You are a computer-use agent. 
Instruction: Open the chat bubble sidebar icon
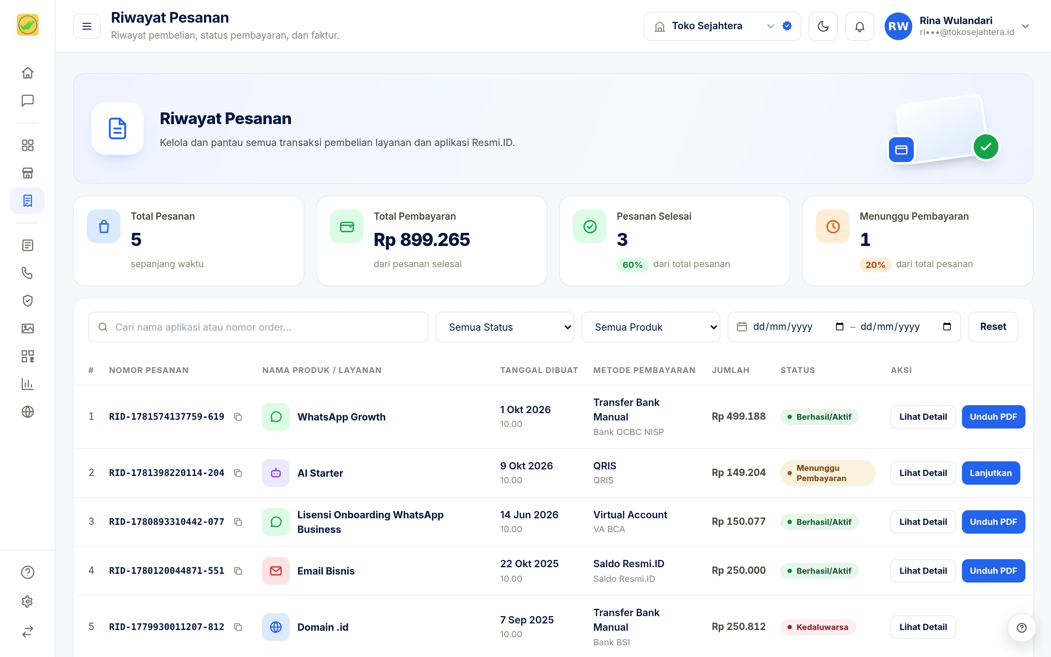coord(27,100)
